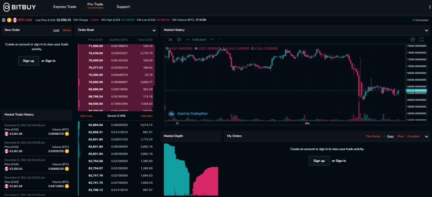Enter fullscreen chart mode
The width and height of the screenshot is (432, 197).
point(421,40)
